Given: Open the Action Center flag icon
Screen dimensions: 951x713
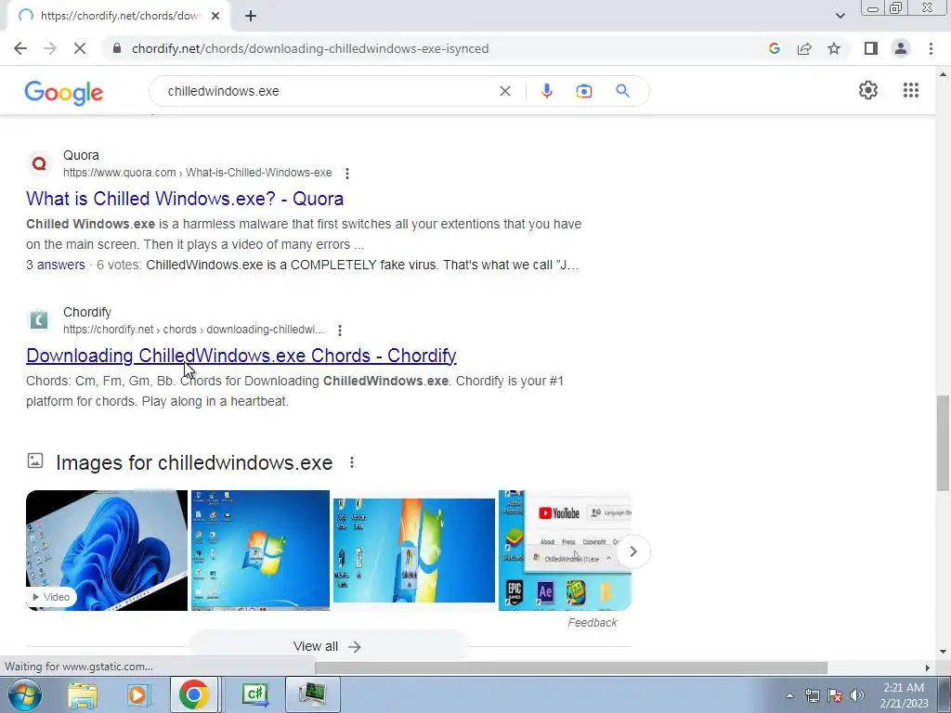Looking at the screenshot, I should coord(835,695).
